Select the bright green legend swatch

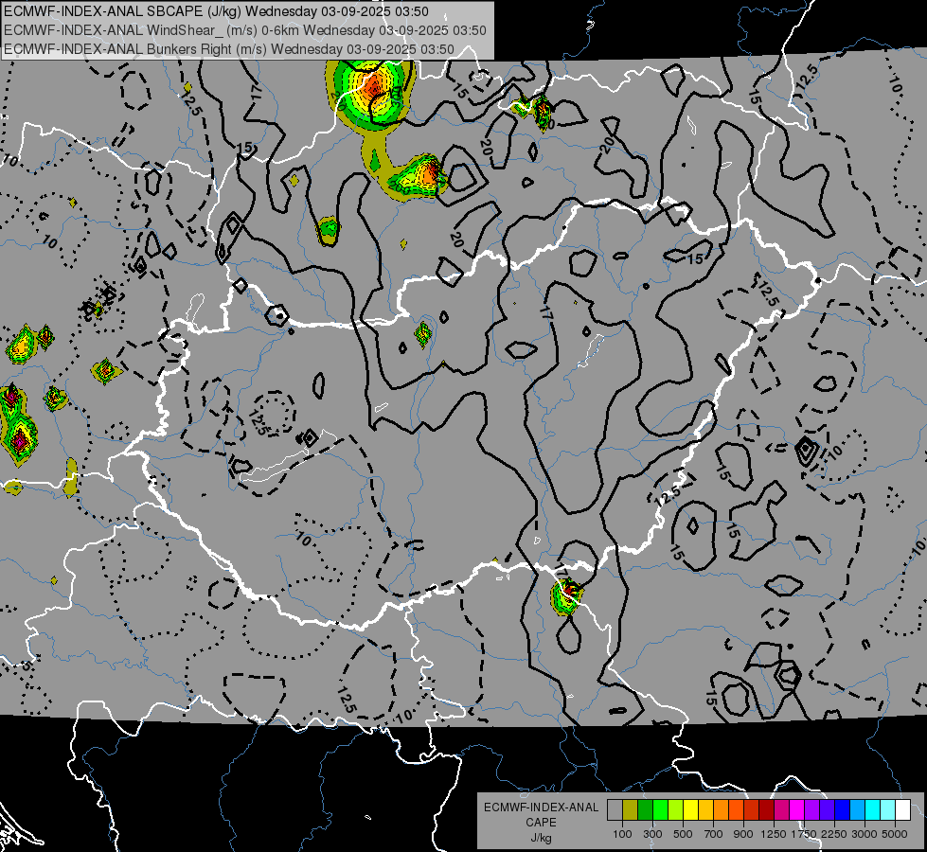(x=660, y=809)
